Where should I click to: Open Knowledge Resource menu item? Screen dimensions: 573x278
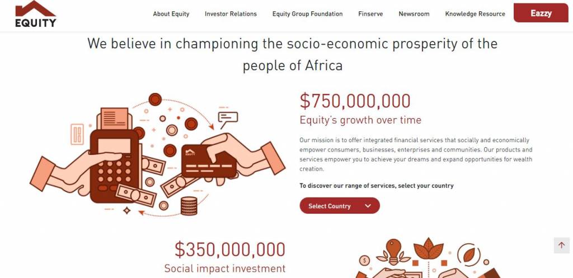tap(475, 14)
